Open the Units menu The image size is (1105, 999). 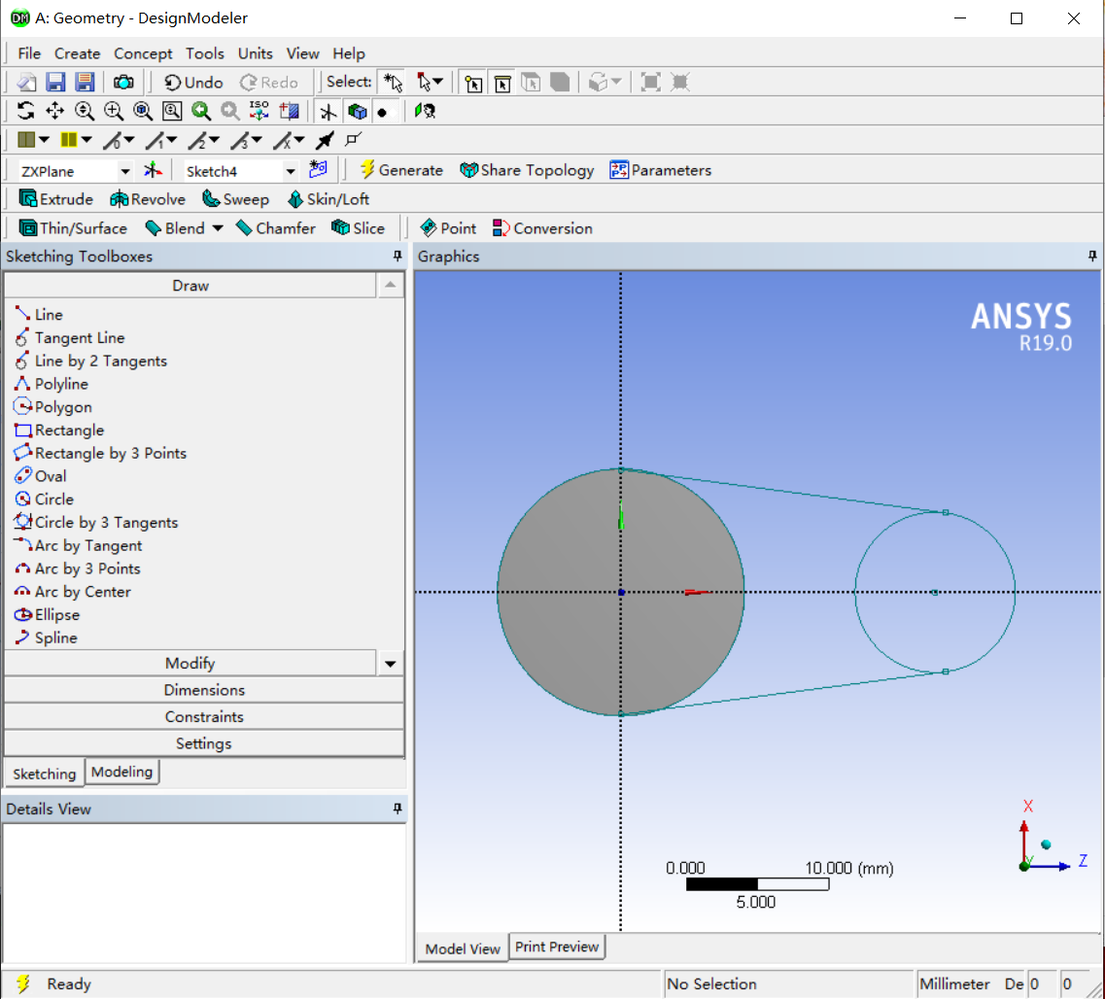255,53
